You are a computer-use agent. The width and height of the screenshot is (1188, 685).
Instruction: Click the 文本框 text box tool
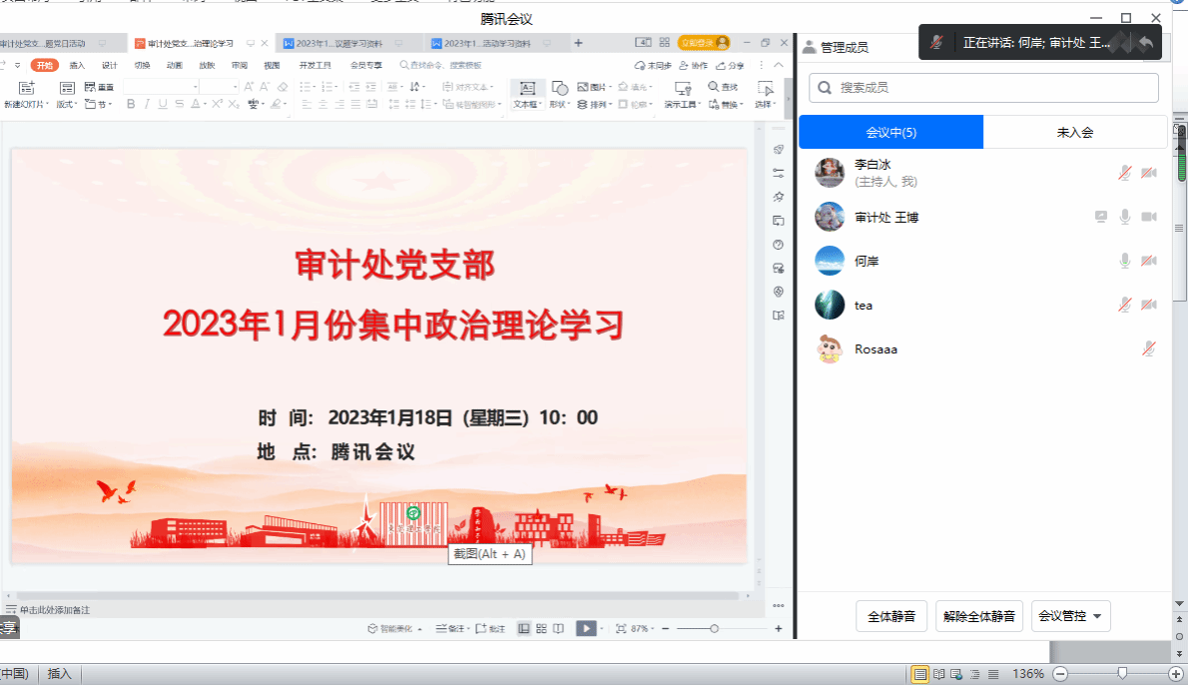tap(527, 90)
